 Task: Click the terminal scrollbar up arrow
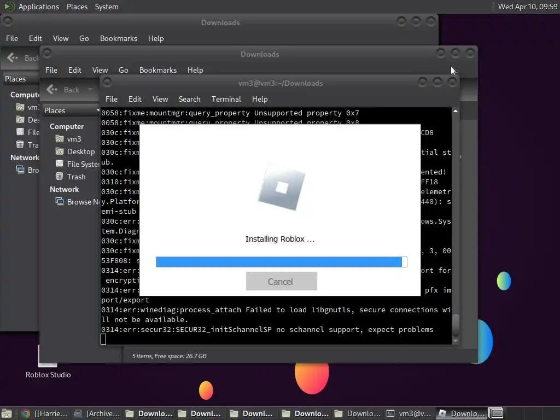point(456,112)
